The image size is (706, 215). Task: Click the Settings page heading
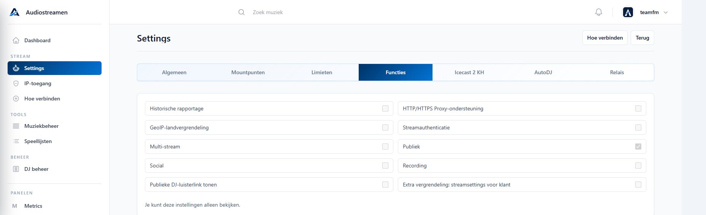pos(154,38)
